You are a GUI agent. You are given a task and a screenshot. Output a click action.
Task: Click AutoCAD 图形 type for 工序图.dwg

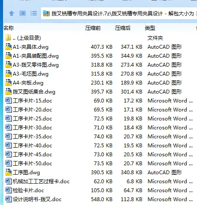tap(165, 173)
